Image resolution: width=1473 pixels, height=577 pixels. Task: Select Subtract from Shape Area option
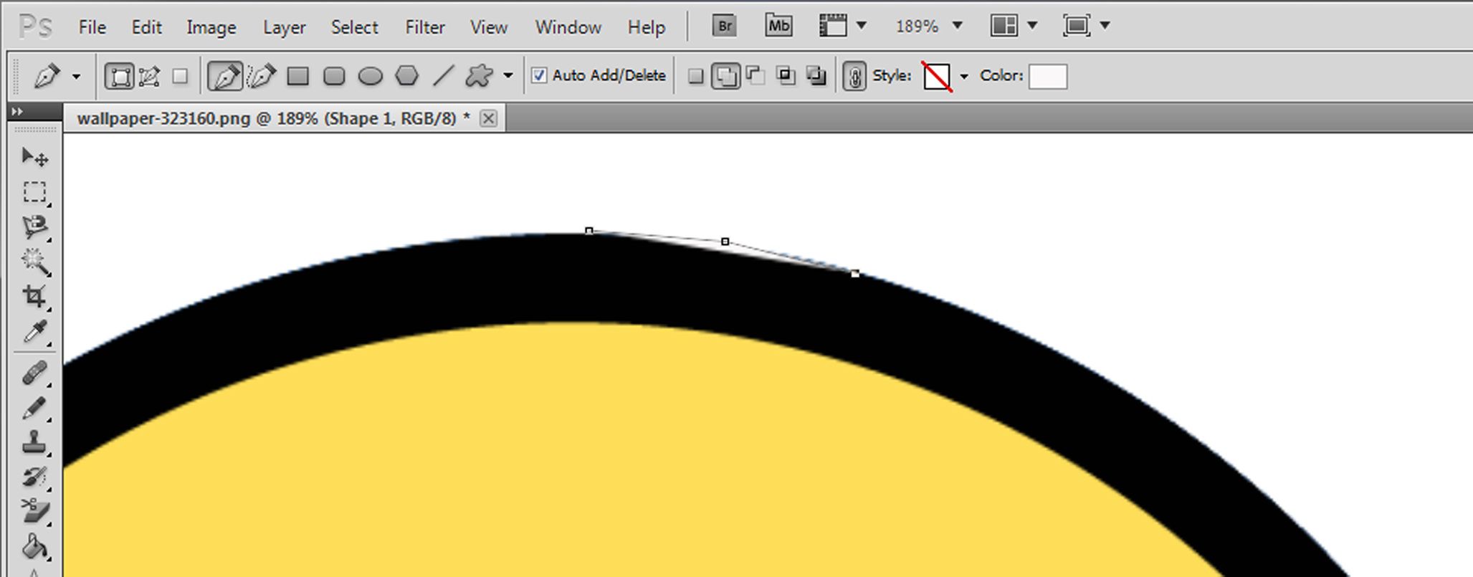pyautogui.click(x=755, y=75)
